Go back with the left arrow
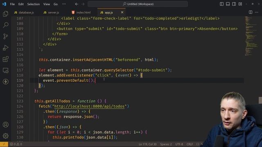The image size is (262, 147). (77, 4)
